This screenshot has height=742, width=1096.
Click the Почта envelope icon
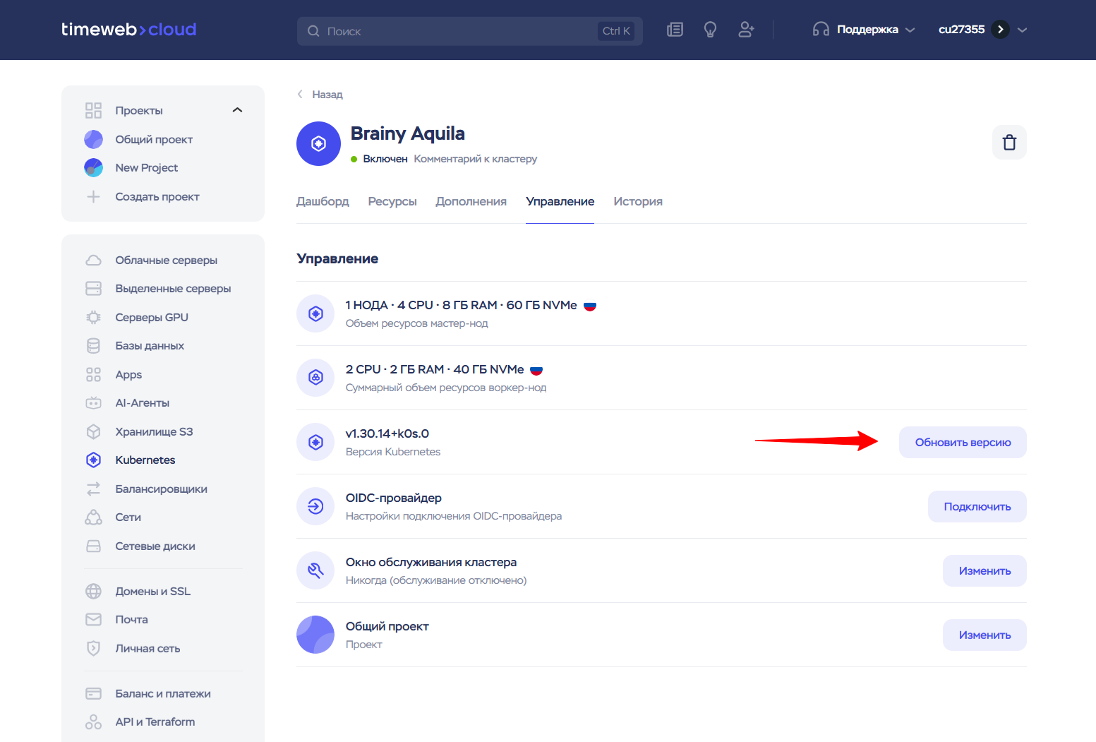tap(93, 620)
